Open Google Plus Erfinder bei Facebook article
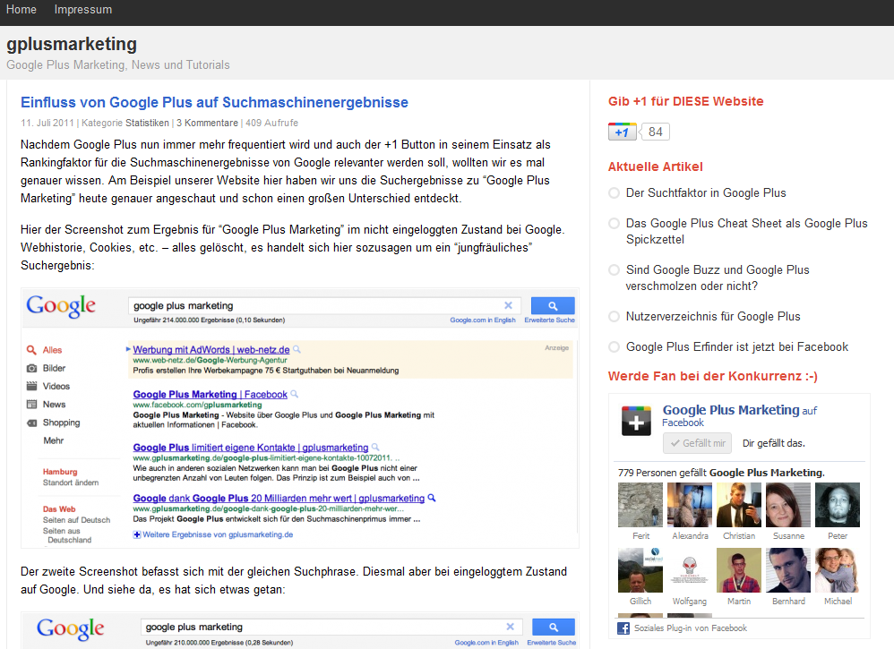The width and height of the screenshot is (894, 649). [x=736, y=346]
